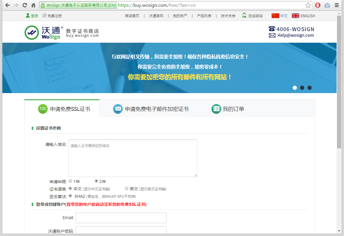Click the browser address bar URL
The height and width of the screenshot is (236, 344).
pos(157,5)
